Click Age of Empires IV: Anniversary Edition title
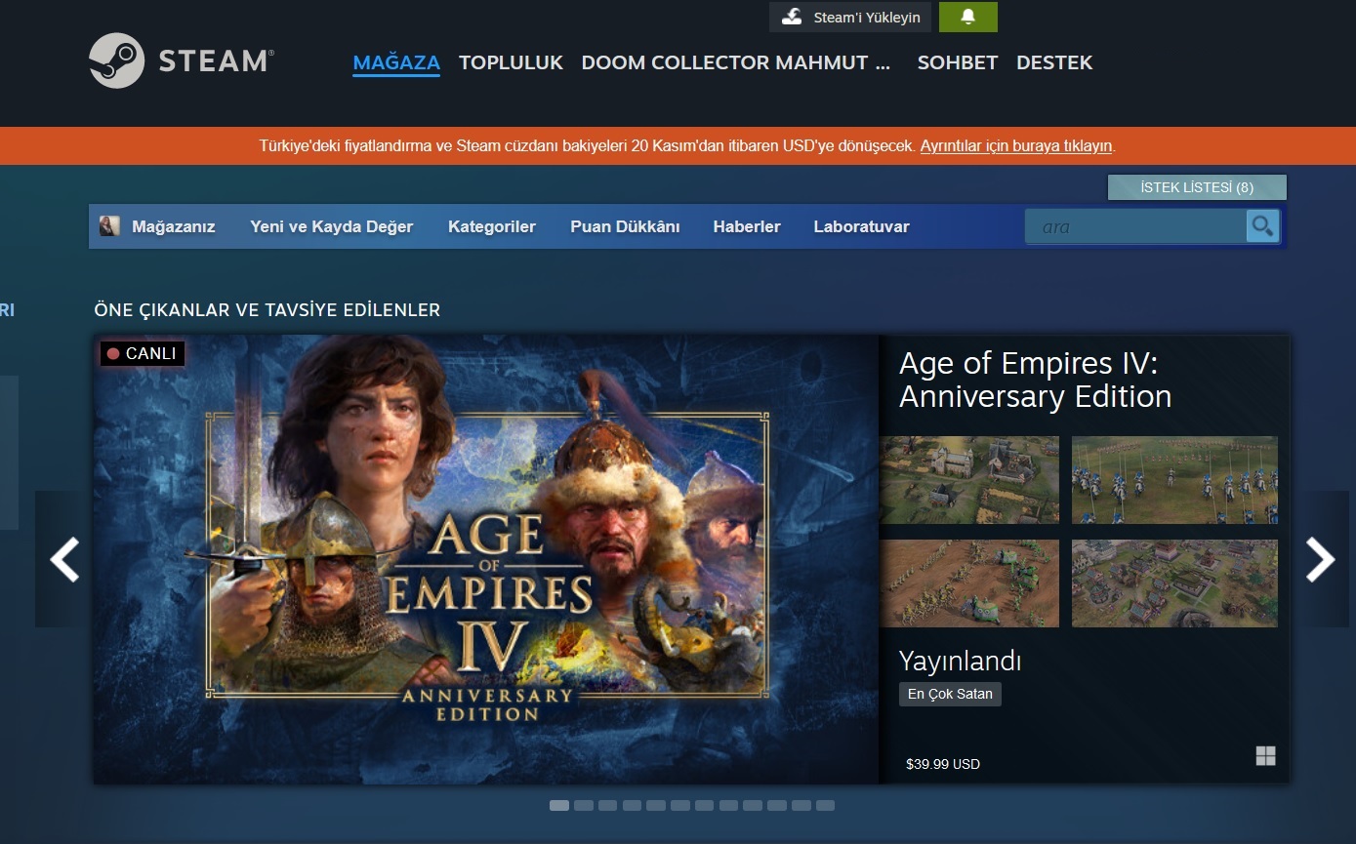Screen dimensions: 1356x844 [x=1035, y=380]
